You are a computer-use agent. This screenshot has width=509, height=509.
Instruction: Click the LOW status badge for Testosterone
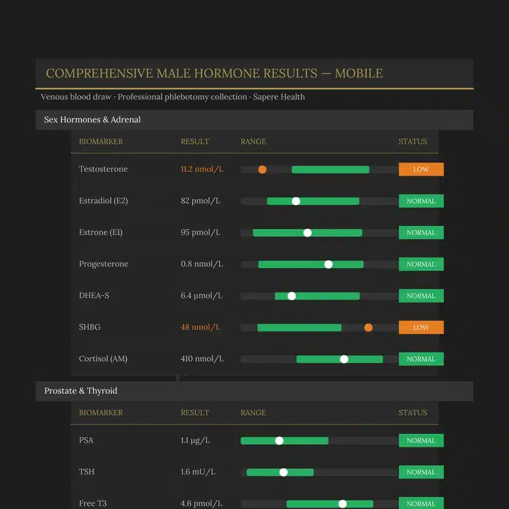(421, 169)
